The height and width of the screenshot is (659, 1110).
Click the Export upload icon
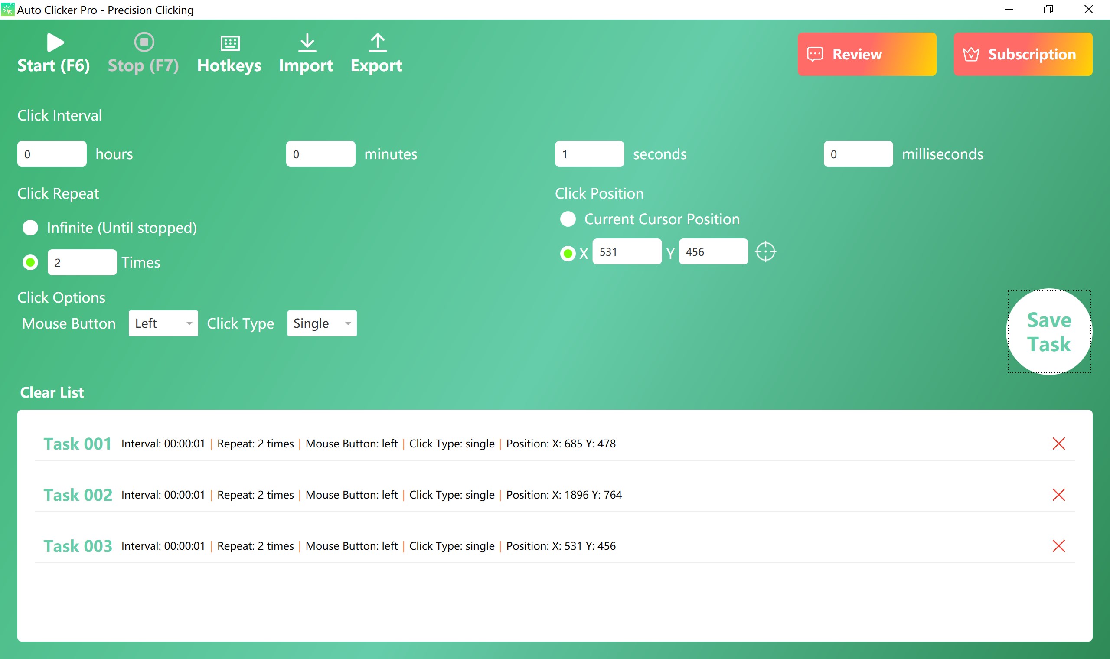(x=377, y=42)
